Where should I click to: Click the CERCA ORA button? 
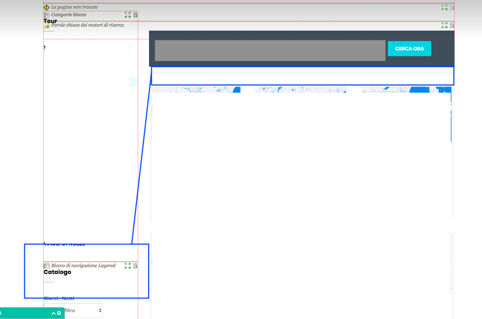(x=409, y=49)
